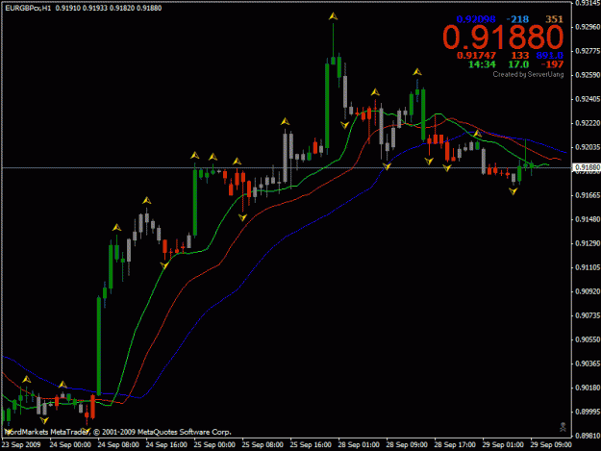Click the blue value right of red 133
Screen dimensions: 601x451
click(x=550, y=56)
